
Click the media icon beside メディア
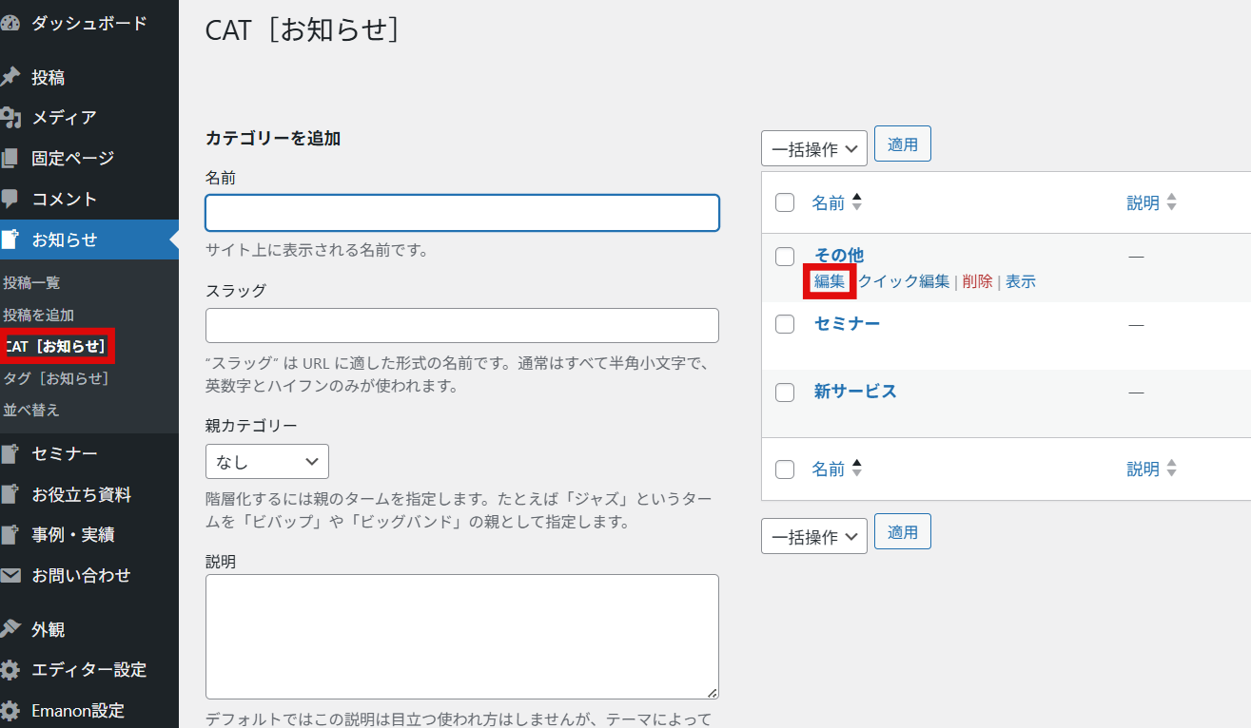(x=10, y=118)
